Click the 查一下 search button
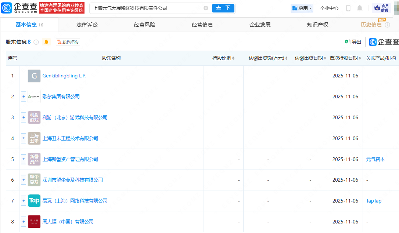Image resolution: width=399 pixels, height=233 pixels. (223, 8)
